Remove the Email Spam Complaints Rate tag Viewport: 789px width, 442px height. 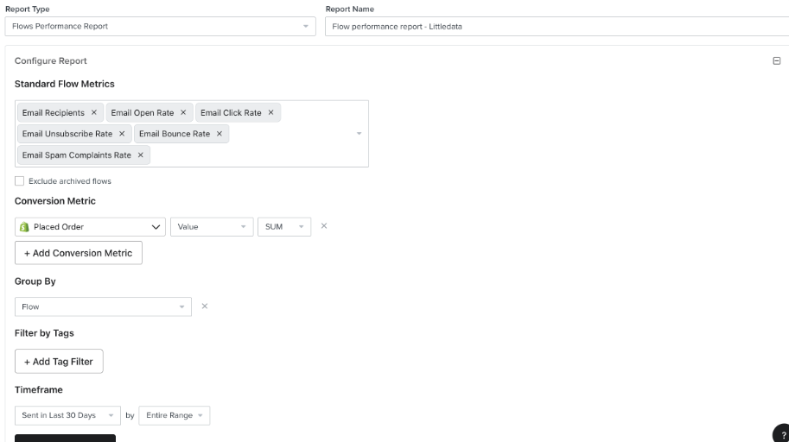[x=140, y=155]
